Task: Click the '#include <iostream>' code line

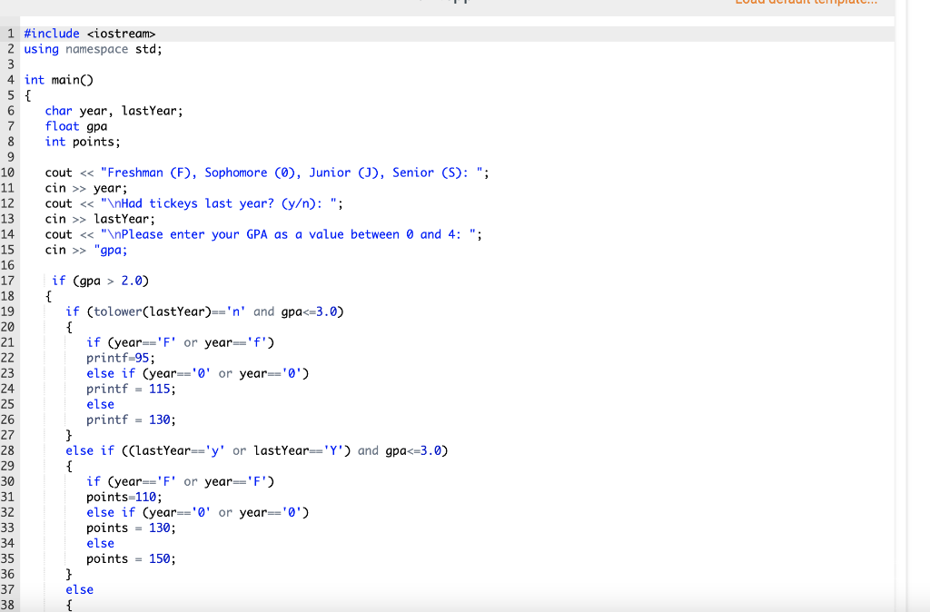Action: [x=90, y=34]
